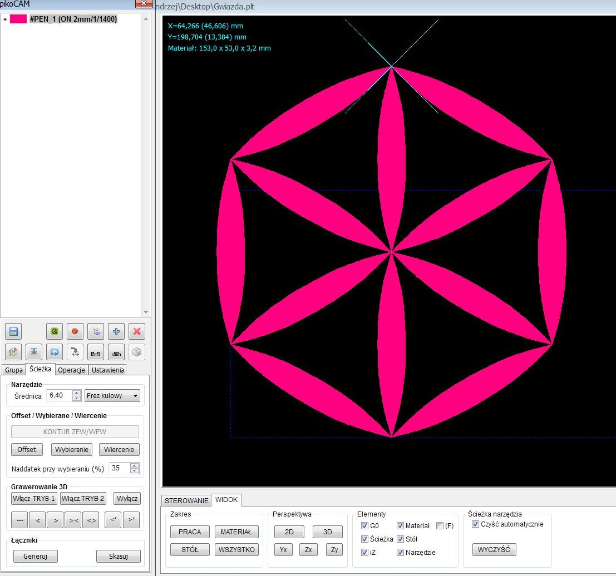Screen dimensions: 616x576
Task: Decrease Średnica value with down arrow
Action: click(x=77, y=399)
